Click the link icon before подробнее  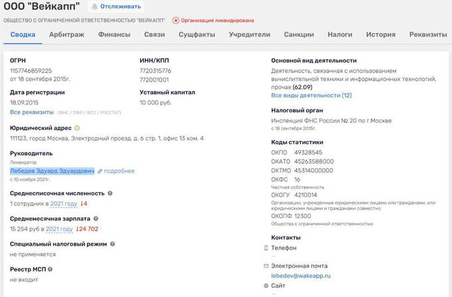click(x=100, y=171)
